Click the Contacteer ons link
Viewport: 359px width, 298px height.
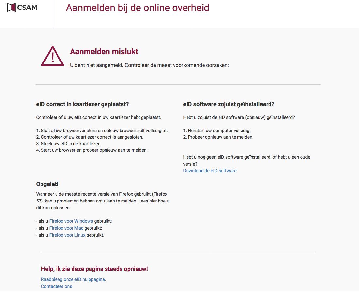[x=56, y=286]
